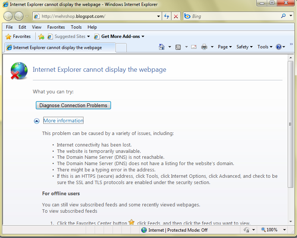
Task: Click the search magnifier icon
Action: point(283,16)
